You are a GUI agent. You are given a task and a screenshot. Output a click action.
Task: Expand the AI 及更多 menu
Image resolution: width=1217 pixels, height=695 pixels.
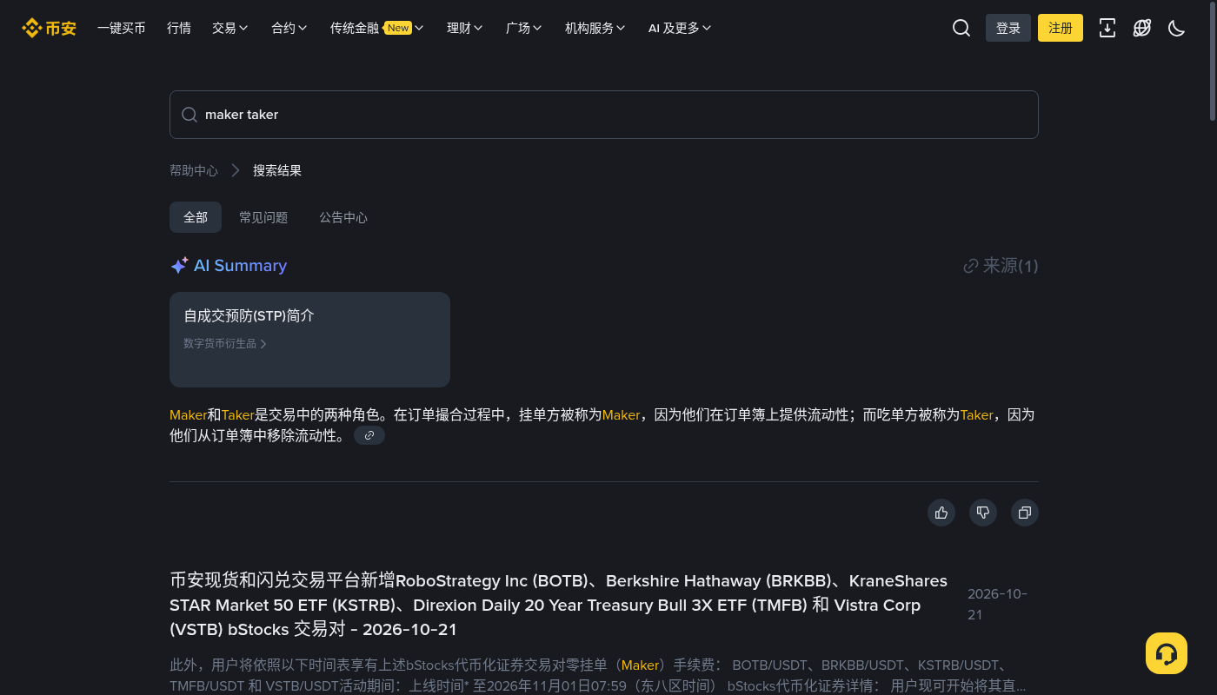tap(680, 28)
